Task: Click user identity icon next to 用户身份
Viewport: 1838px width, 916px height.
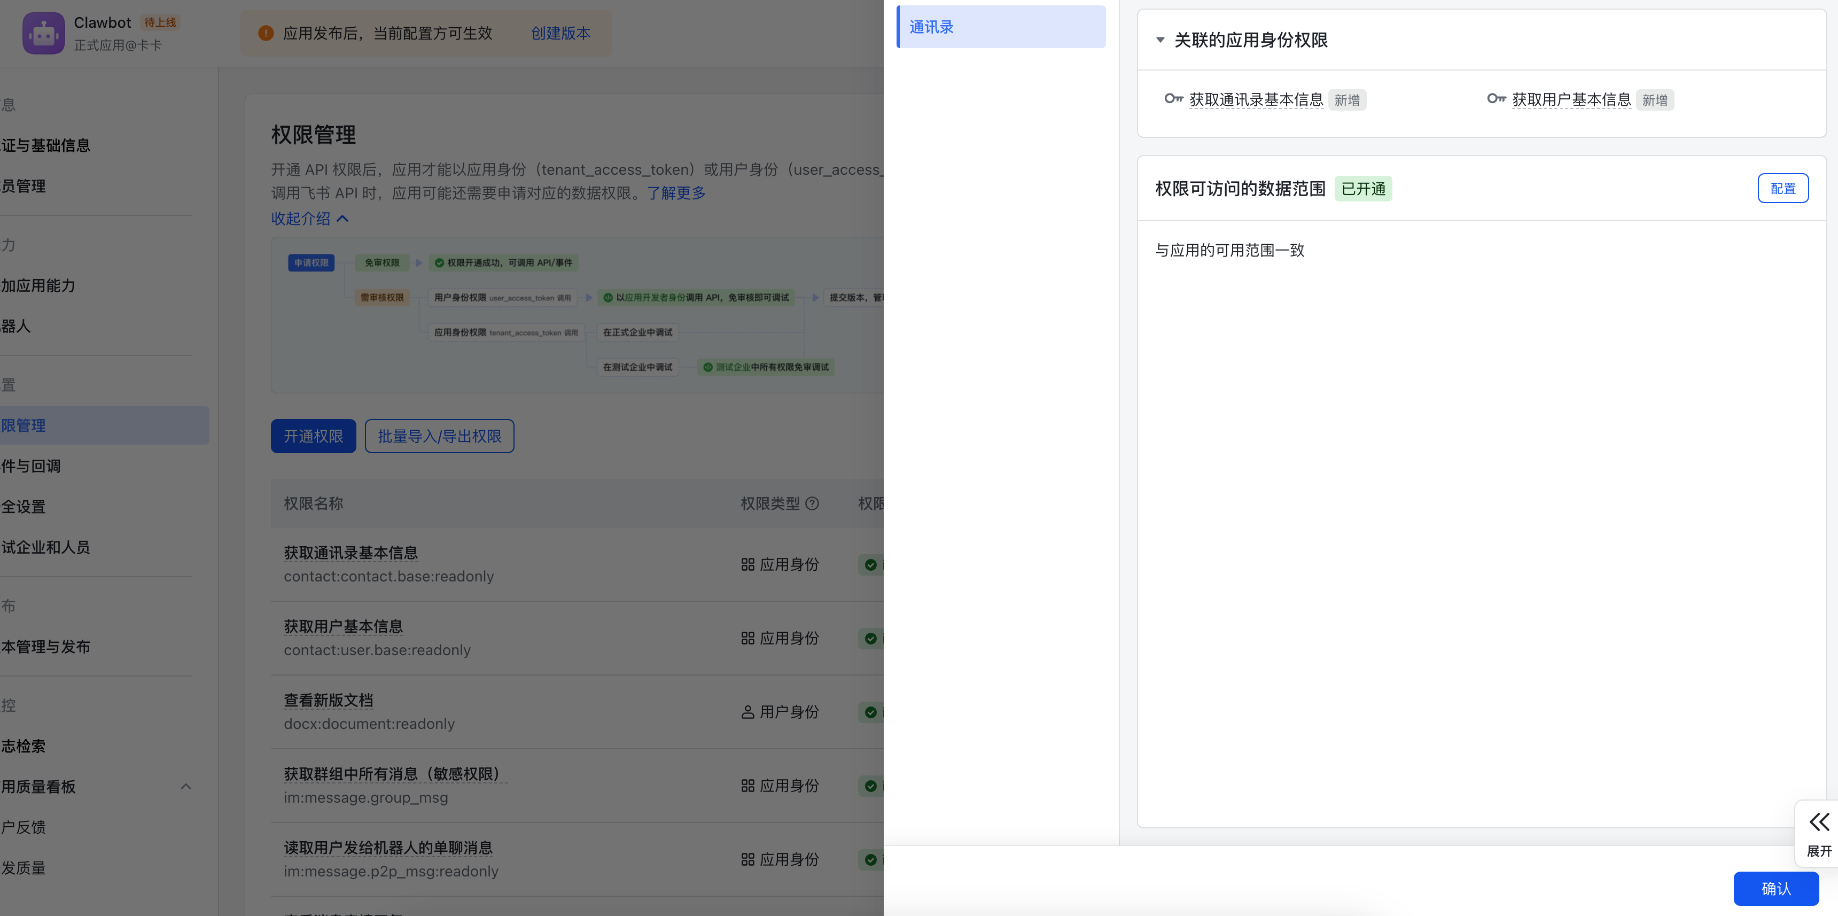Action: (747, 712)
